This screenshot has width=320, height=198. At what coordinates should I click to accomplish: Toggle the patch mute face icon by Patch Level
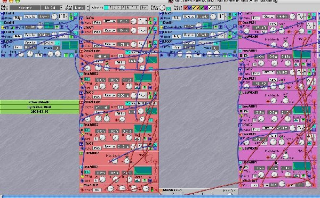click(x=169, y=9)
